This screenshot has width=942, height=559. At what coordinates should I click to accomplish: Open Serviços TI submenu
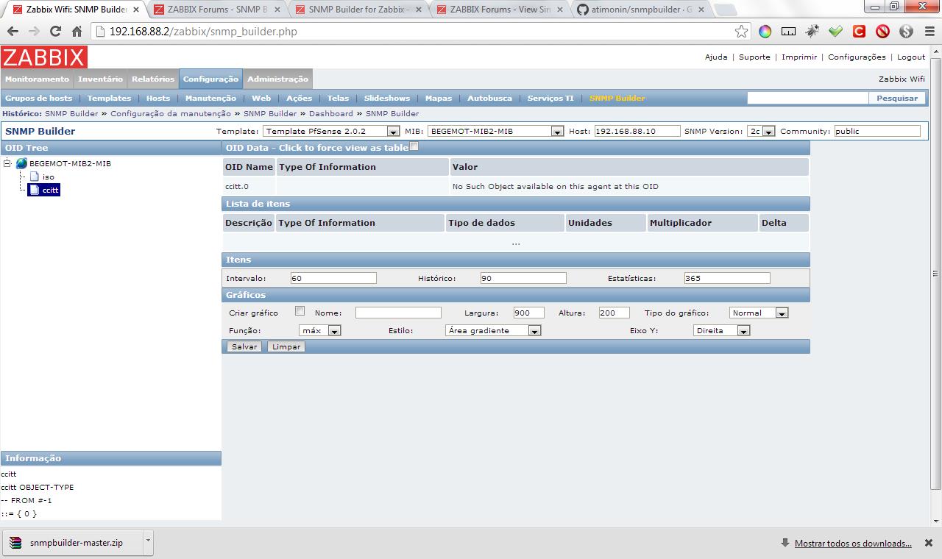coord(550,98)
